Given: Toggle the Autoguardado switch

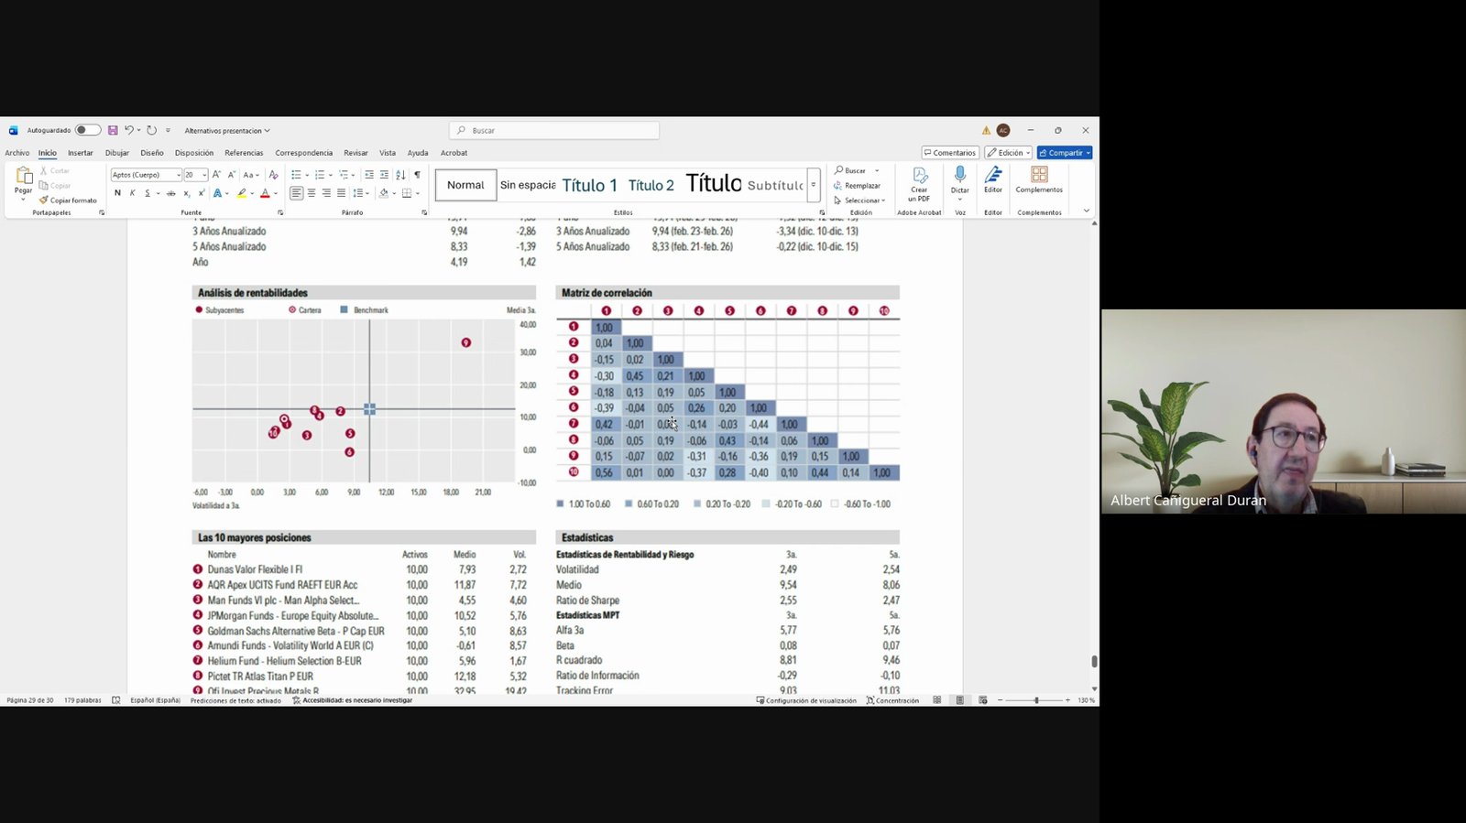Looking at the screenshot, I should tap(88, 131).
